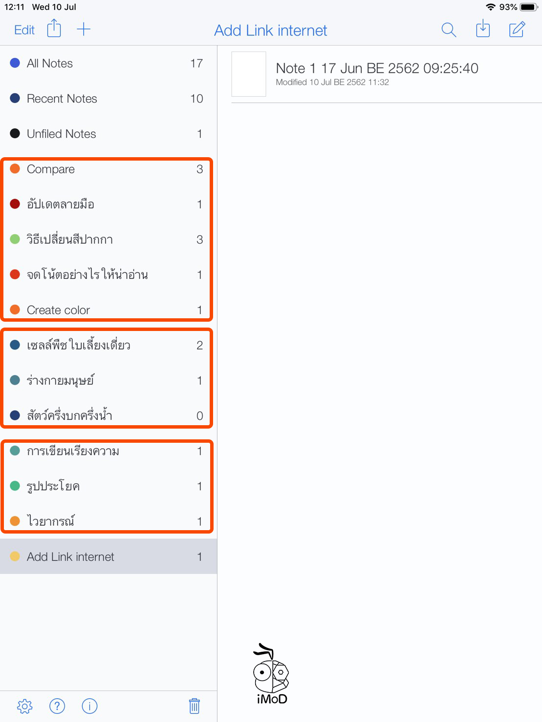This screenshot has width=542, height=722.
Task: Show app info with the info icon
Action: [x=89, y=706]
